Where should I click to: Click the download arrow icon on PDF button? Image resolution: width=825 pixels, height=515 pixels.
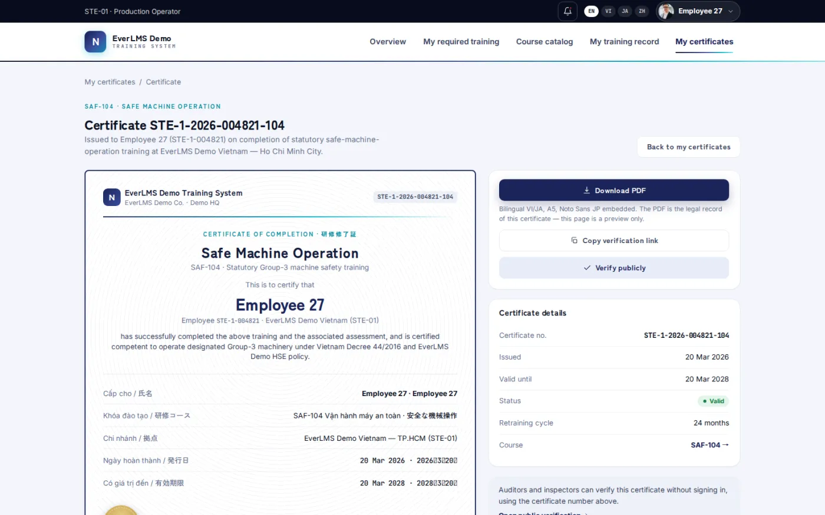tap(587, 190)
